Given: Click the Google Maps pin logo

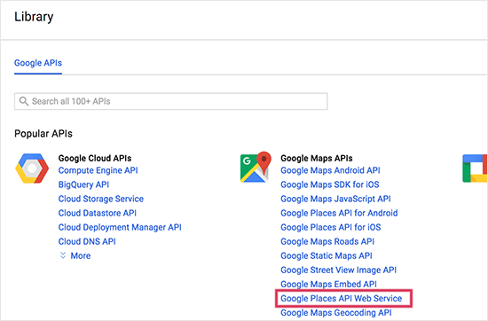Looking at the screenshot, I should point(256,167).
